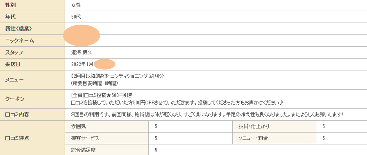367x155 pixels.
Task: Click the 年代 label cell
Action: (x=10, y=17)
